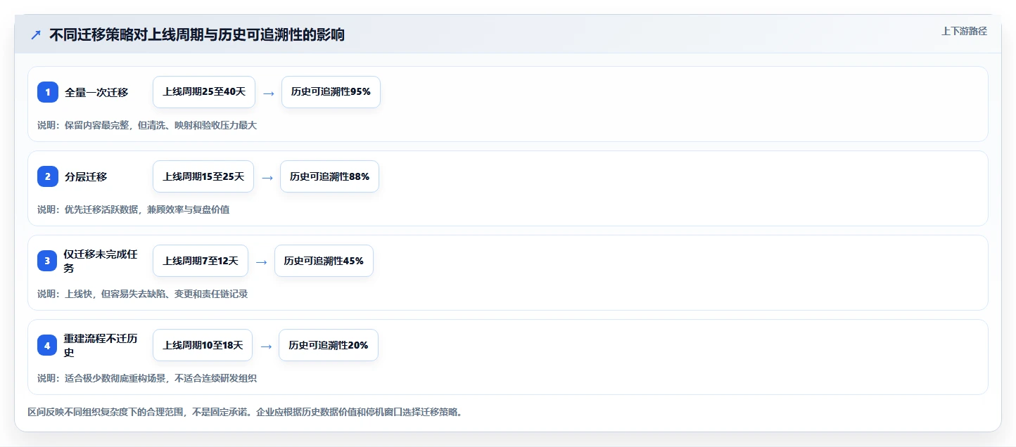Click step badge number 3
The height and width of the screenshot is (447, 1016).
coord(48,261)
